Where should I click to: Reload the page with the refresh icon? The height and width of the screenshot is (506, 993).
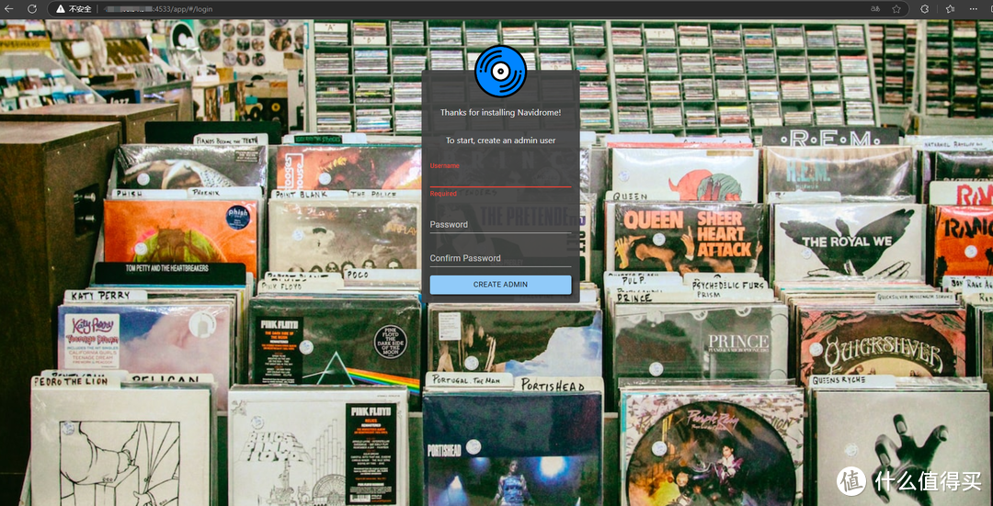point(31,9)
